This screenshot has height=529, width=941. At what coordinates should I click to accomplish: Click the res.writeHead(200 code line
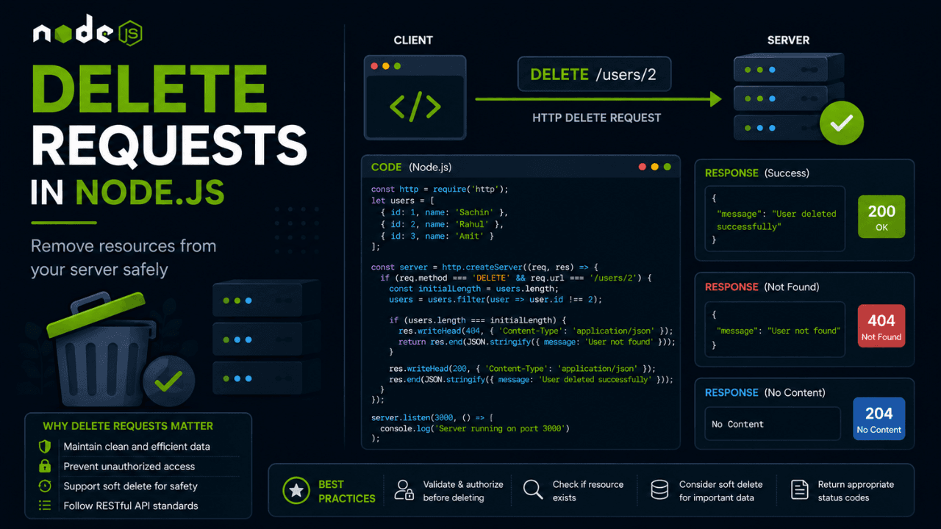[x=522, y=368]
